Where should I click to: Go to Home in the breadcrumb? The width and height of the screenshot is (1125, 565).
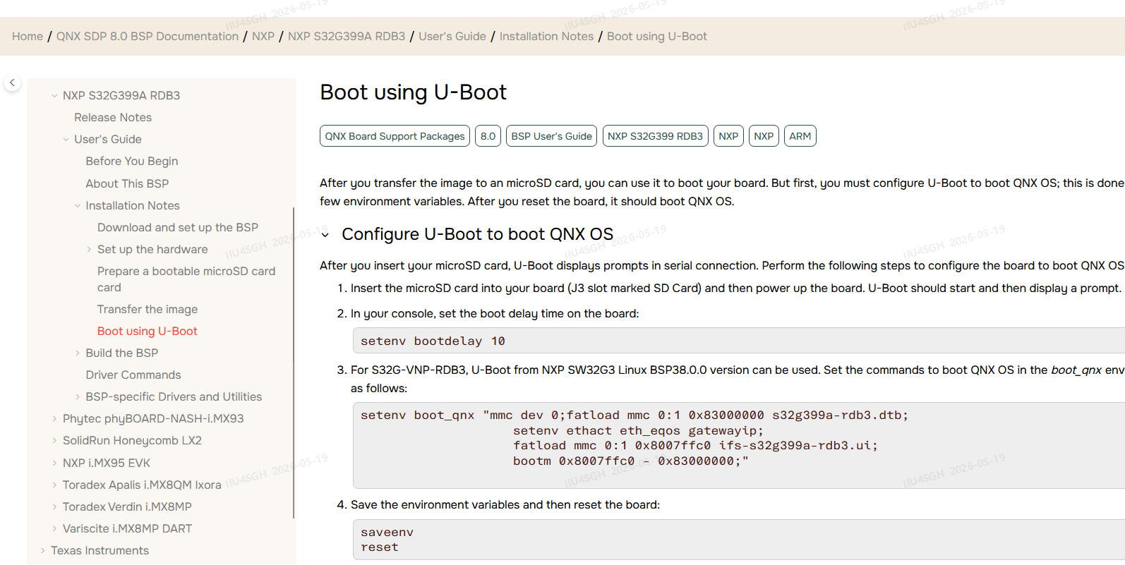tap(28, 37)
